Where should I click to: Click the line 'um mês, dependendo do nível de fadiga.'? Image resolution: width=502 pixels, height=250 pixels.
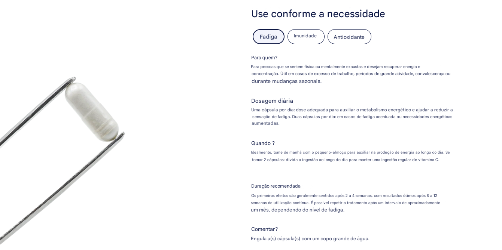pos(298,210)
